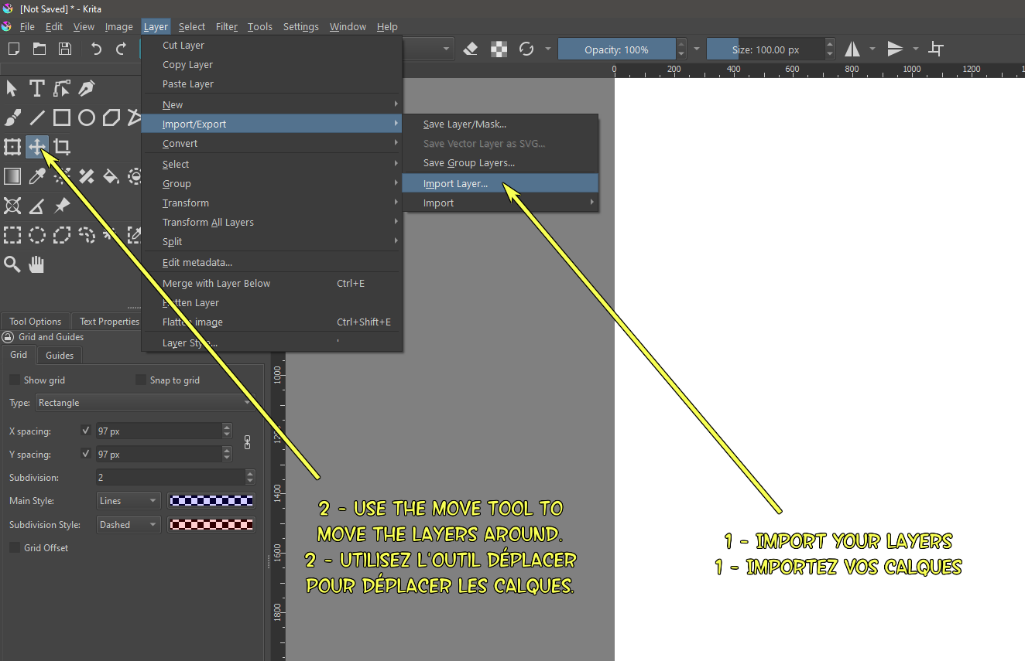Activate the Zoom magnifier tool
The height and width of the screenshot is (661, 1025).
[x=12, y=265]
